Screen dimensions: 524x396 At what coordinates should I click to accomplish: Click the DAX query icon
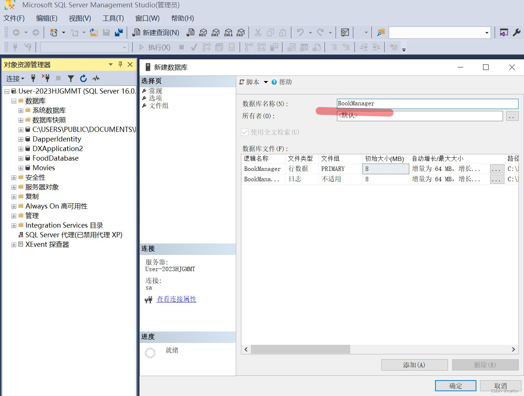tap(241, 32)
